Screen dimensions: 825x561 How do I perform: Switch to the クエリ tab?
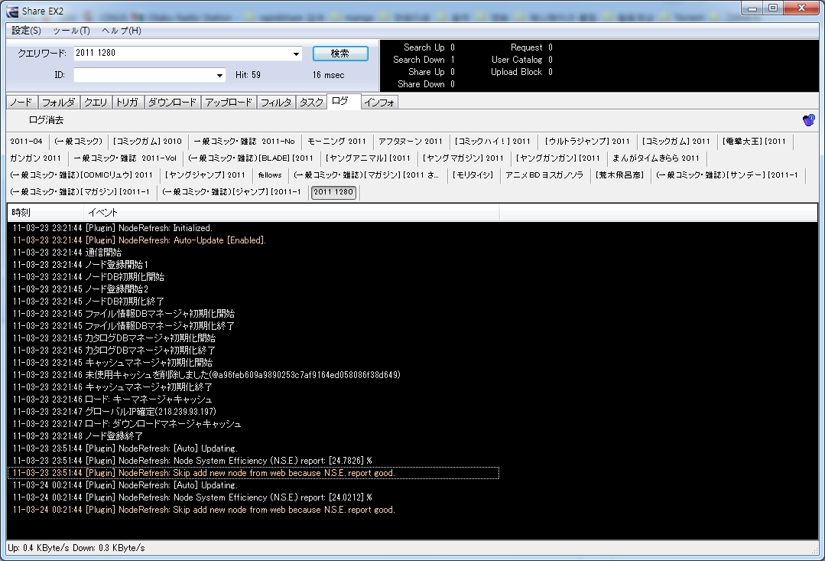click(x=96, y=103)
